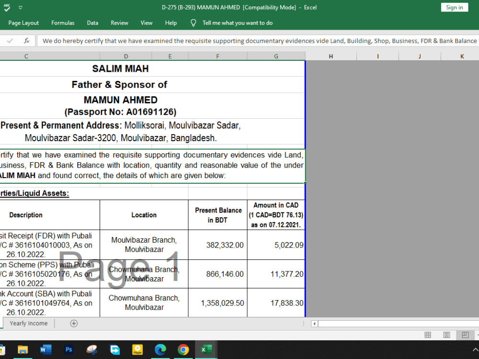Select the 17,838.30 CAD amount cell
The image size is (479, 359).
click(x=276, y=303)
